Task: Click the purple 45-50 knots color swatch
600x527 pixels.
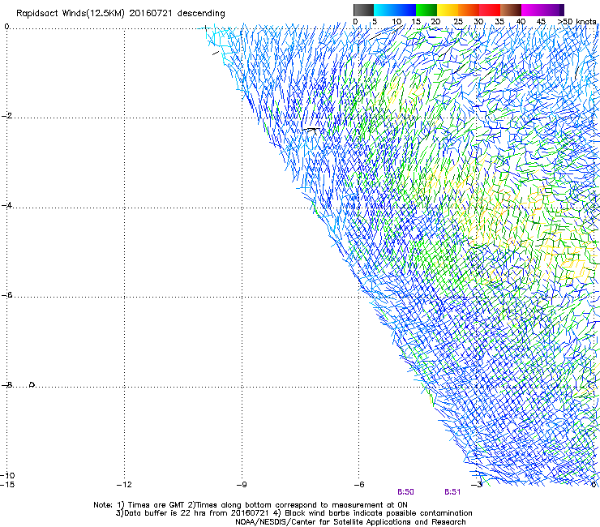Action: click(x=552, y=10)
